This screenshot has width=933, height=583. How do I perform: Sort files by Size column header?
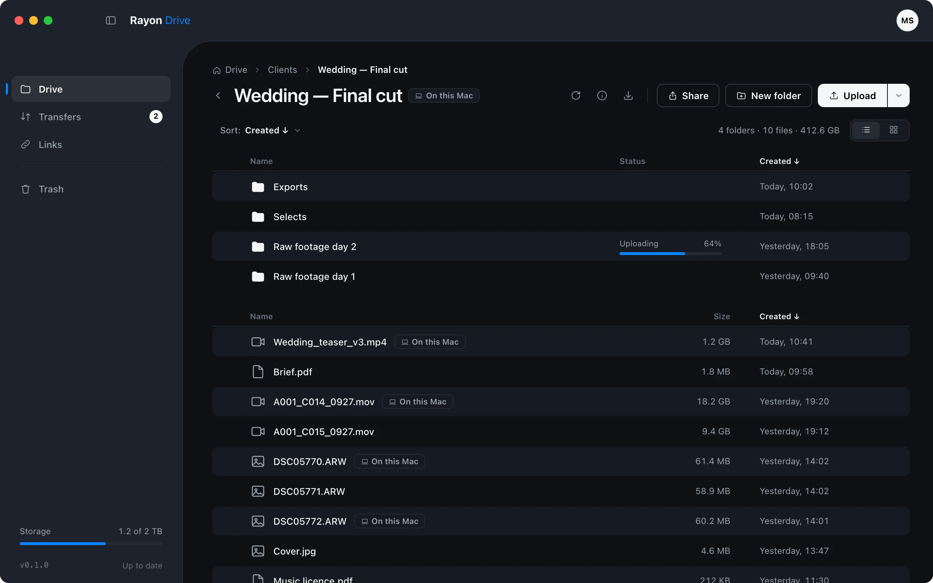(721, 317)
